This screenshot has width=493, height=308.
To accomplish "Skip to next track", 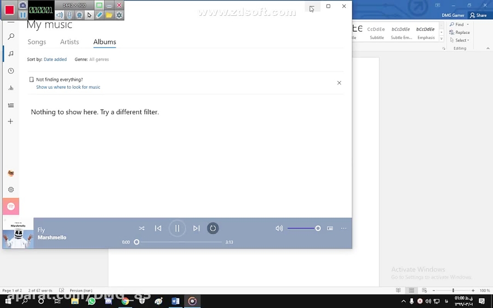I will coord(196,228).
